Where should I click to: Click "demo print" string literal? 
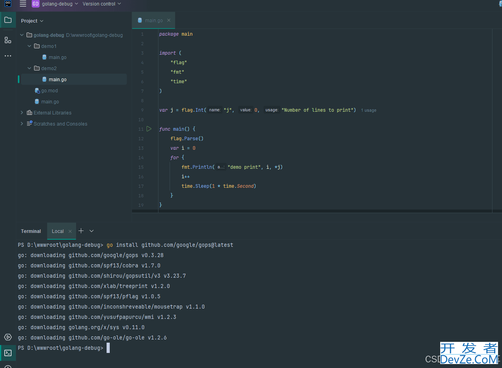pos(244,167)
